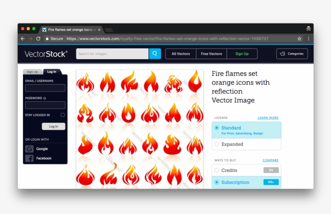Bookmark the page with the star icon

(x=299, y=39)
